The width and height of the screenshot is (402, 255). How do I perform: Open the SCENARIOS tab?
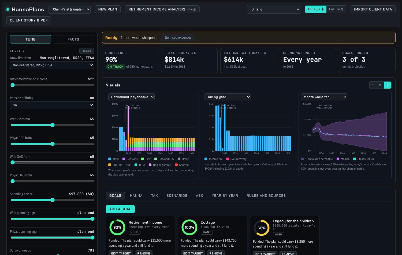[x=177, y=195]
